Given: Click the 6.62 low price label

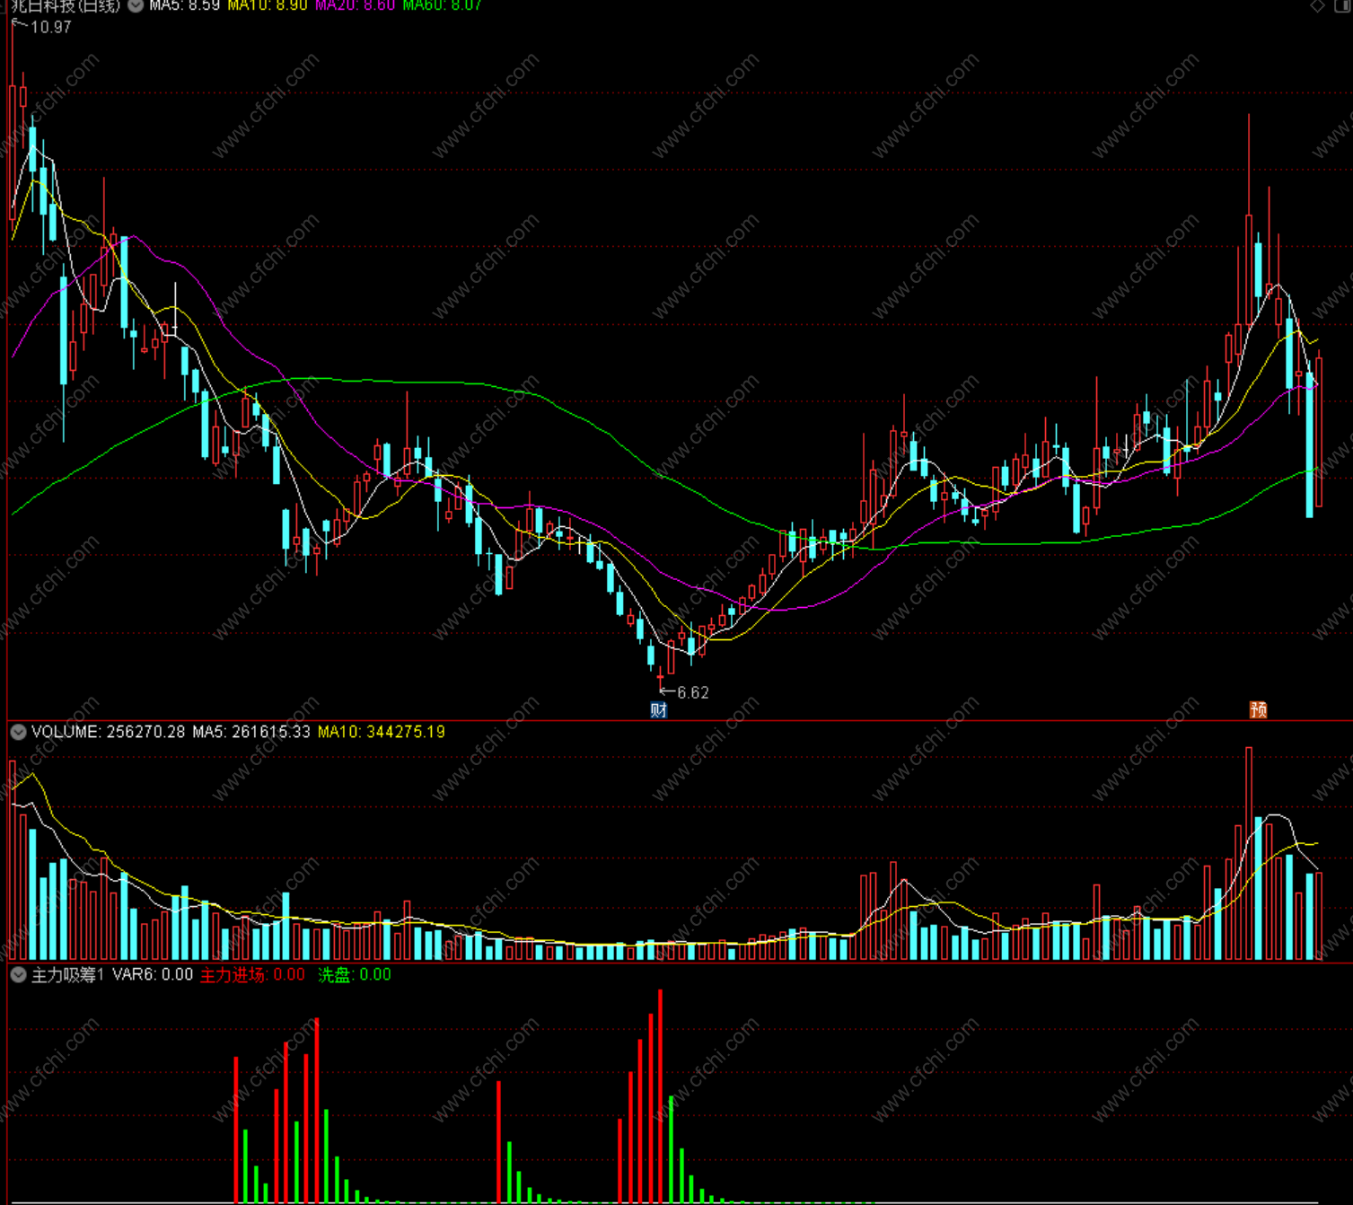Looking at the screenshot, I should pos(693,692).
